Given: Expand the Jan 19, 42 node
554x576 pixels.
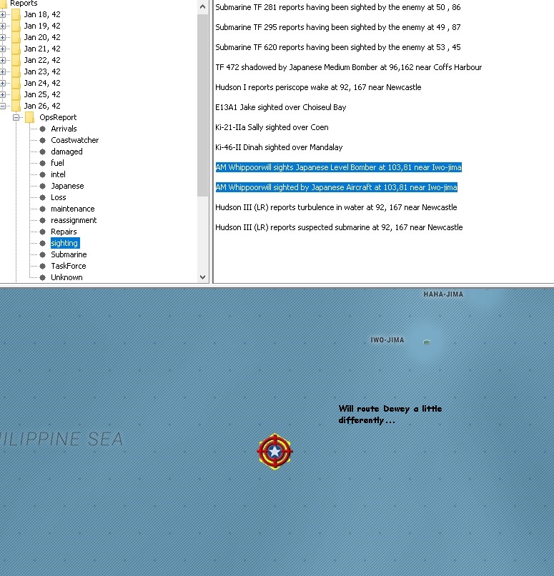Looking at the screenshot, I should 3,26.
